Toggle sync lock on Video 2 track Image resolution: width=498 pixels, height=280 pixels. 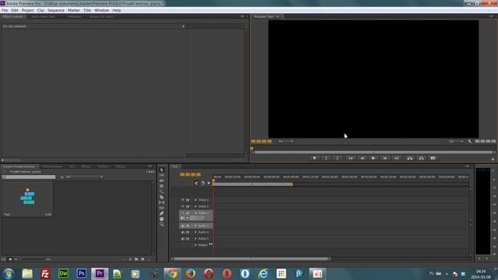pyautogui.click(x=188, y=206)
